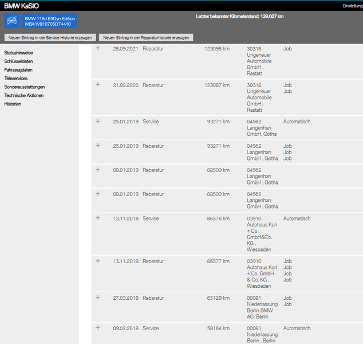
Task: Open Einstellungen in the top bar
Action: tap(353, 6)
